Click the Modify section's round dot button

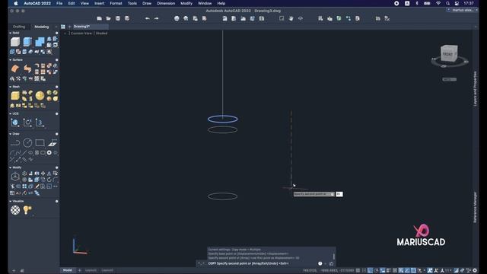(56, 167)
